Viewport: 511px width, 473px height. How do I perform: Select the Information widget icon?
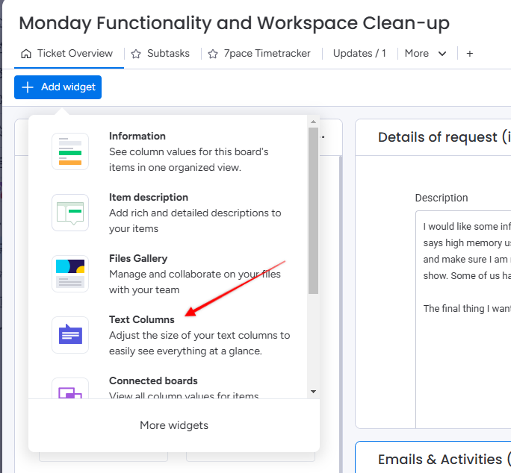(70, 151)
